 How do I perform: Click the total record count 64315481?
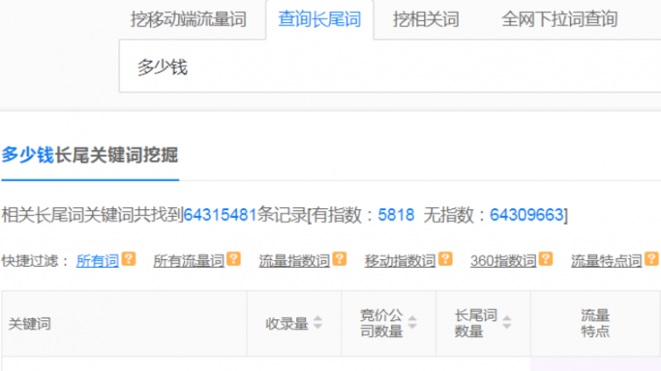pyautogui.click(x=220, y=215)
